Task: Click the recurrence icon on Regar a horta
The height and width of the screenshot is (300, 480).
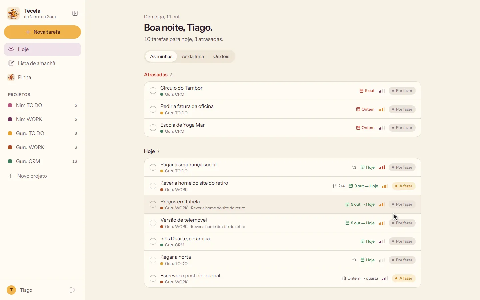Action: (354, 260)
